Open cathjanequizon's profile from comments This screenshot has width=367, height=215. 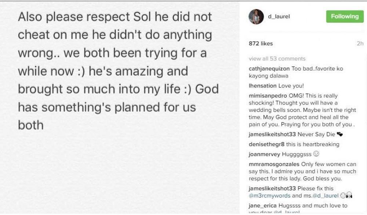click(x=269, y=68)
